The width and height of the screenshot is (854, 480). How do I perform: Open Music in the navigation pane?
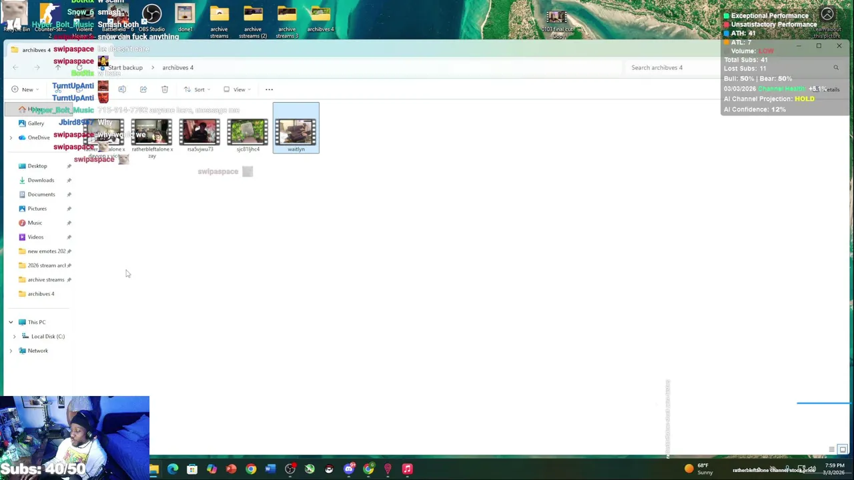pyautogui.click(x=35, y=223)
